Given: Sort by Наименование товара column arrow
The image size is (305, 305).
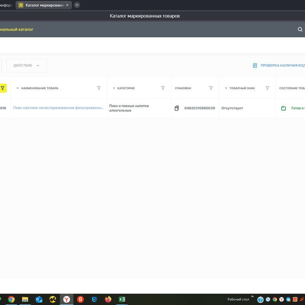Looking at the screenshot, I should click(18, 88).
